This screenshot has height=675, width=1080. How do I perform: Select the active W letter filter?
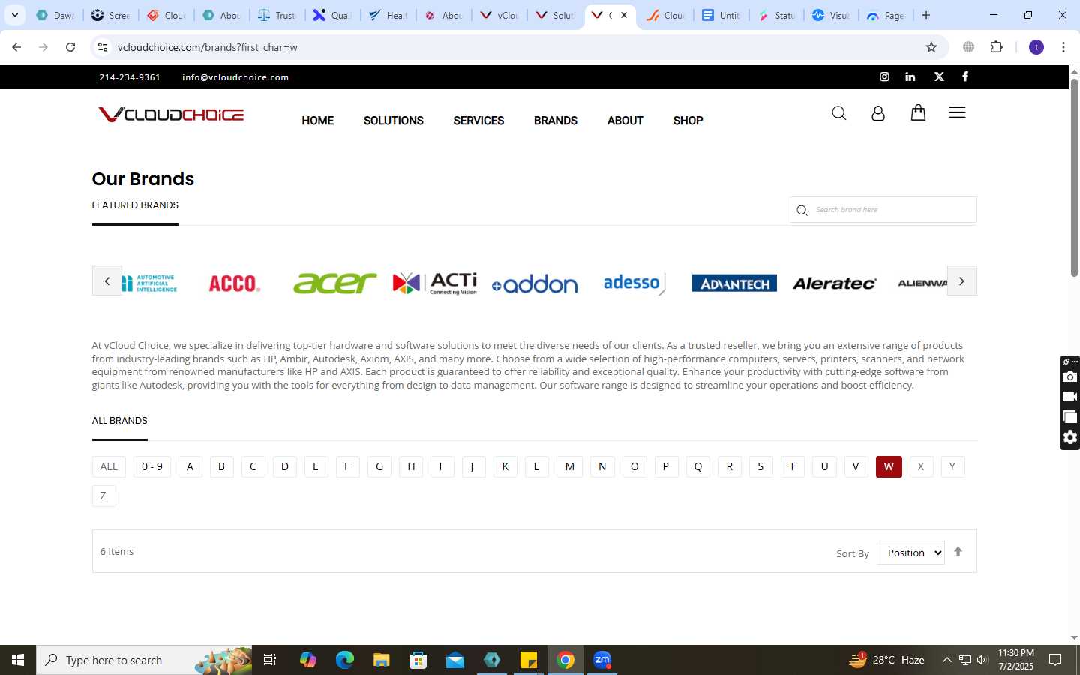pos(889,466)
